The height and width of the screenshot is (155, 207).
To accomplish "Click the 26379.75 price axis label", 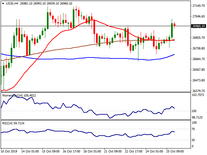I will pos(199,91).
